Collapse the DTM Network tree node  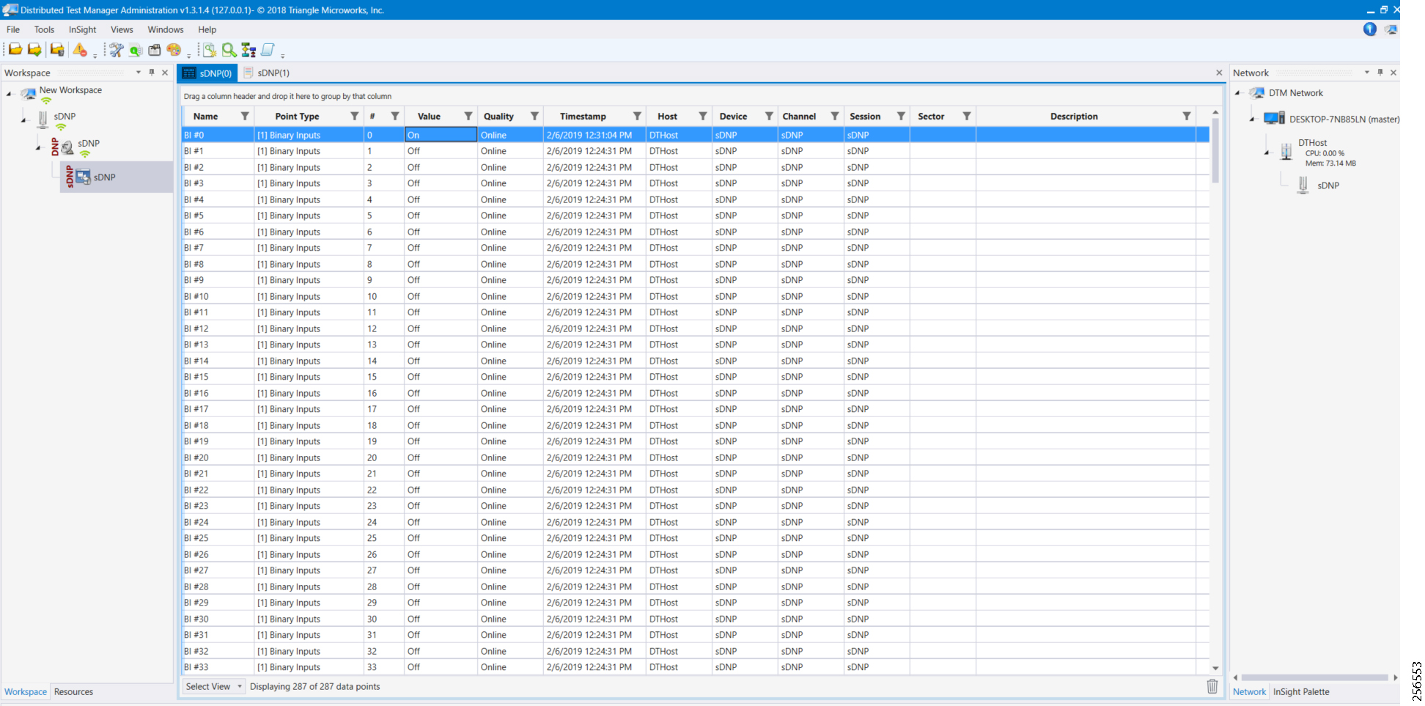point(1237,93)
